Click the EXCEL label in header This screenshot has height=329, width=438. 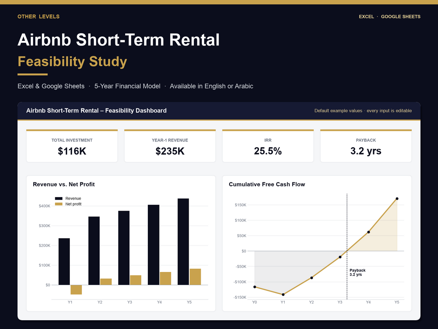366,16
